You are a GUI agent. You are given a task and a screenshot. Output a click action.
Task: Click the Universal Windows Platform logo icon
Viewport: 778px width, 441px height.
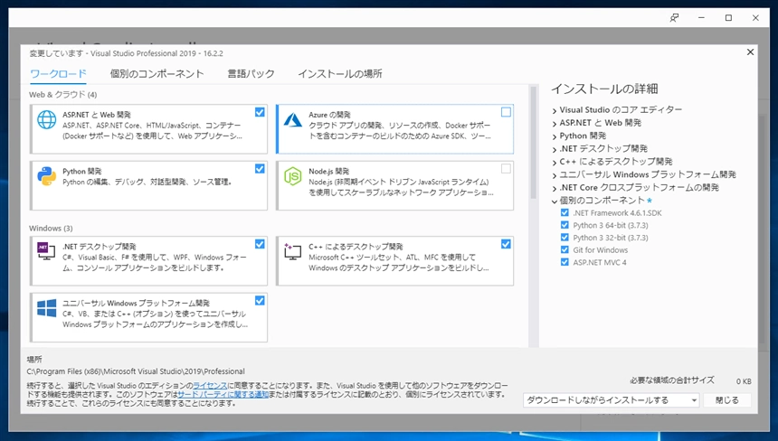pyautogui.click(x=47, y=308)
